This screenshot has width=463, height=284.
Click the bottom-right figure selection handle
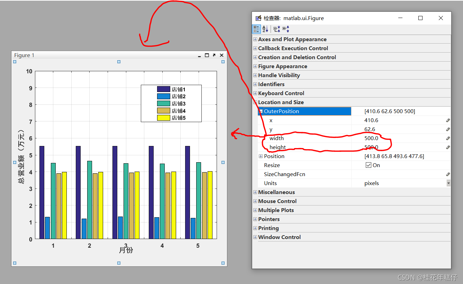(223, 263)
